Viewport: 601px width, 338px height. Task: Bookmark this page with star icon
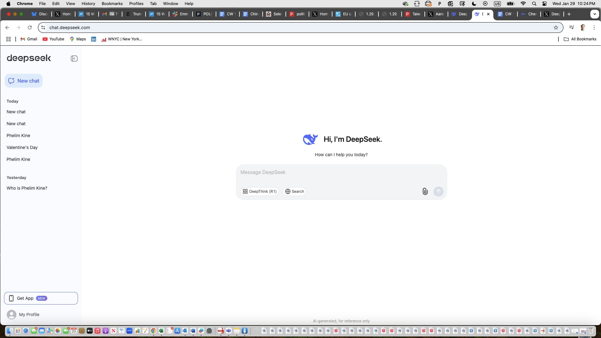tap(556, 28)
